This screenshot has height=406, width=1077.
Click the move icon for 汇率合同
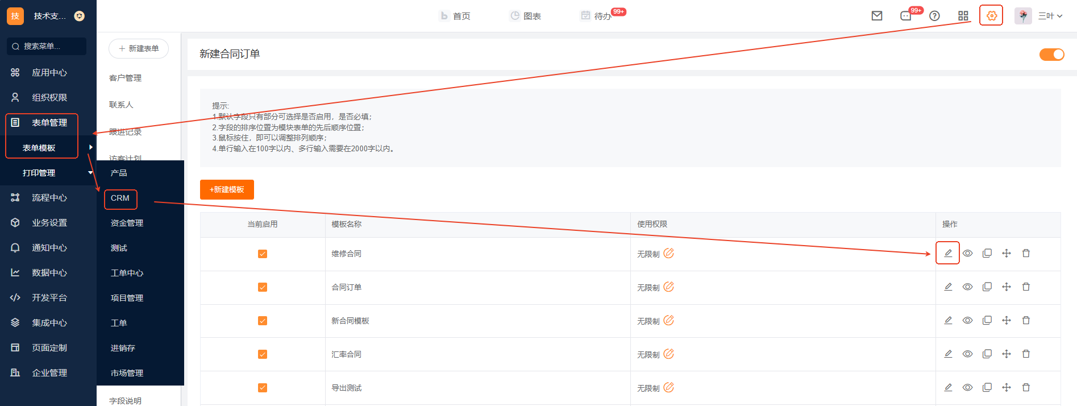tap(1007, 354)
